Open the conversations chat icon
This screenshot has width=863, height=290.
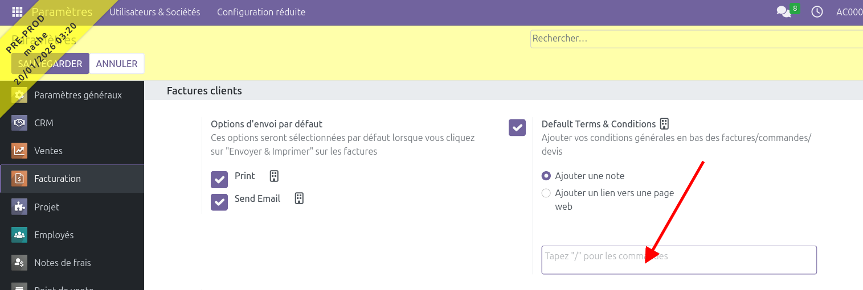784,12
